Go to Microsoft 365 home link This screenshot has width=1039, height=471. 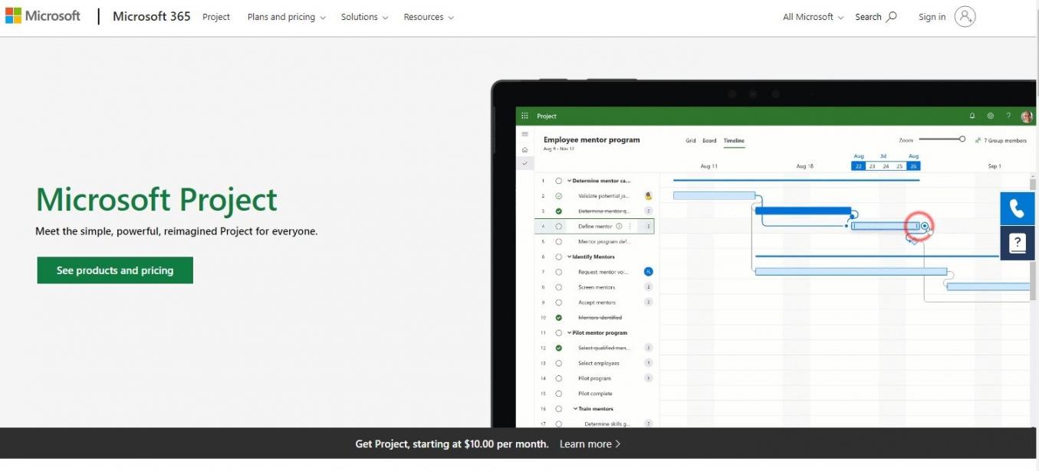(152, 16)
